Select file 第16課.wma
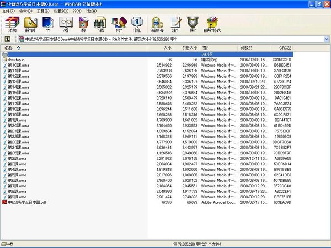This screenshot has width=331, height=248. click(x=18, y=98)
